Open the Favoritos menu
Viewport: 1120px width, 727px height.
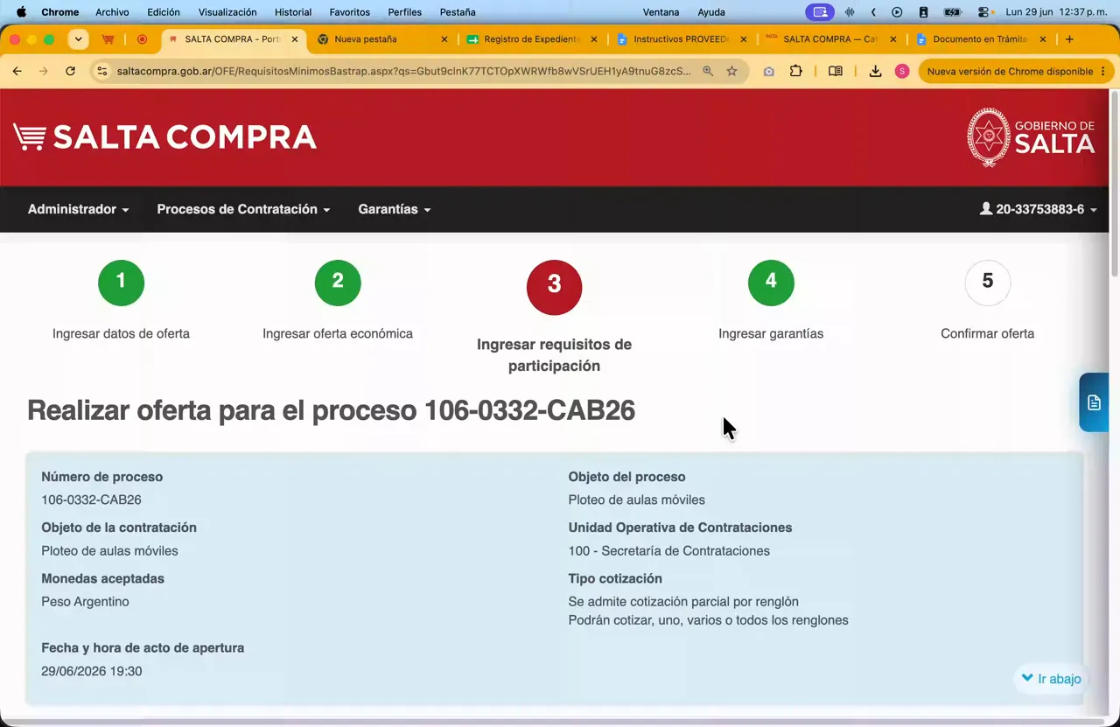pyautogui.click(x=349, y=12)
